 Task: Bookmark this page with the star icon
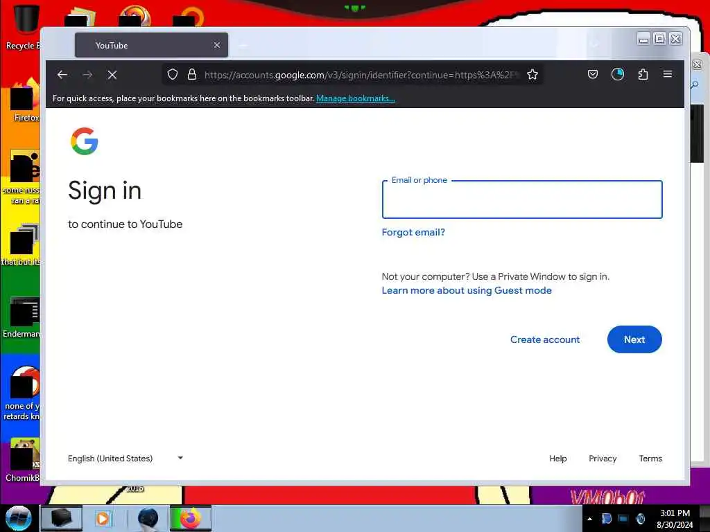(532, 75)
